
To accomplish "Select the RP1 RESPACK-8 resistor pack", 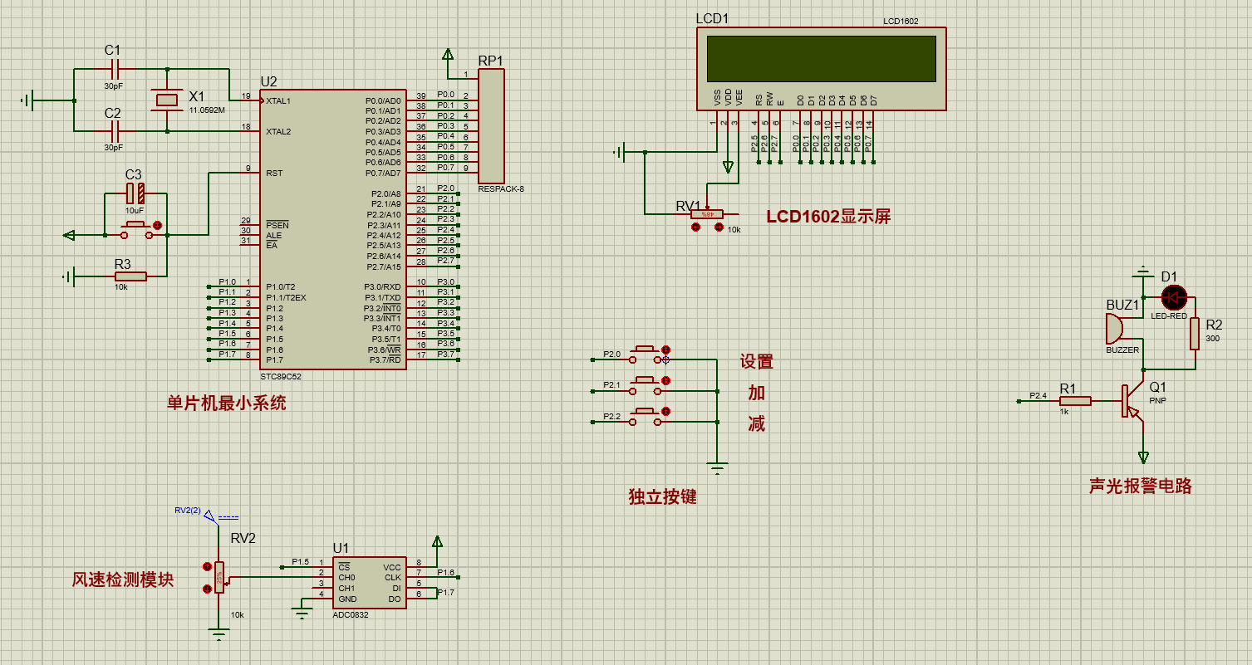I will (491, 125).
